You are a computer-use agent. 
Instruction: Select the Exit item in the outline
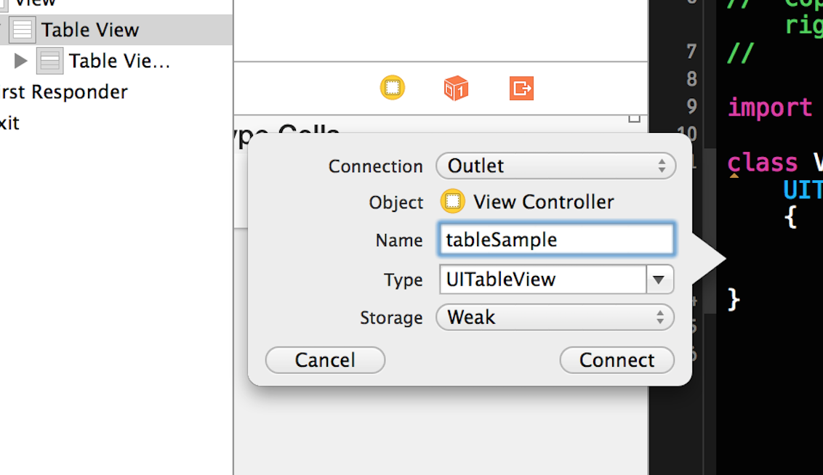(10, 123)
